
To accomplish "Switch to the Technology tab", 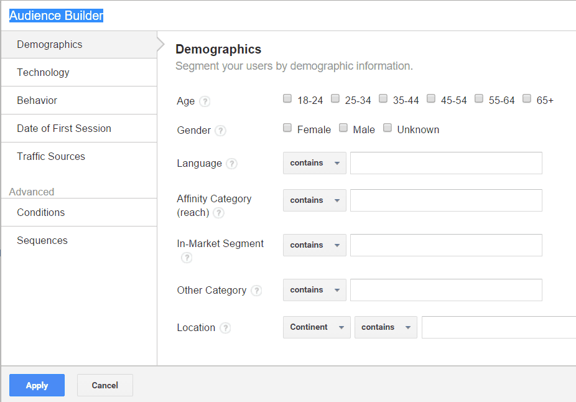I will (x=44, y=72).
